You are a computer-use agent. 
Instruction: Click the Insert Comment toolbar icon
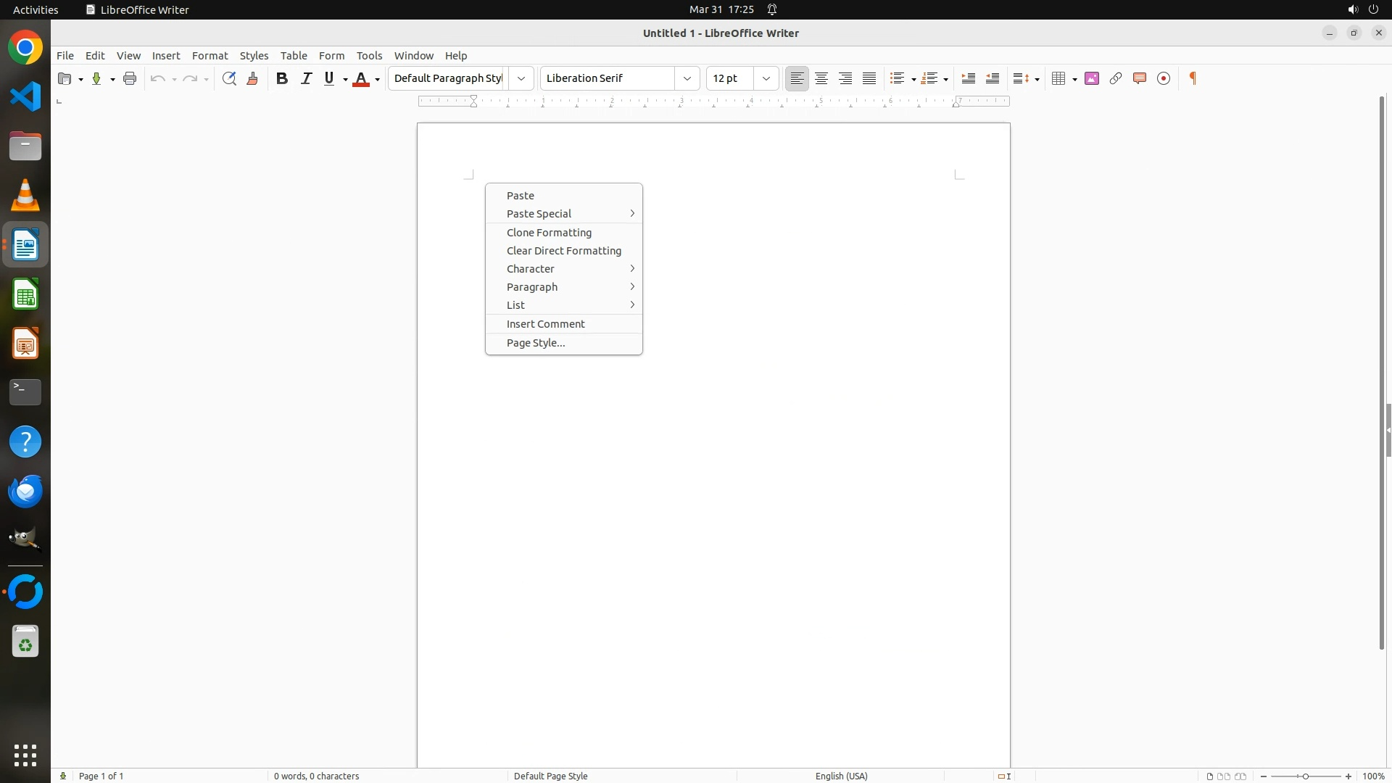(1140, 78)
